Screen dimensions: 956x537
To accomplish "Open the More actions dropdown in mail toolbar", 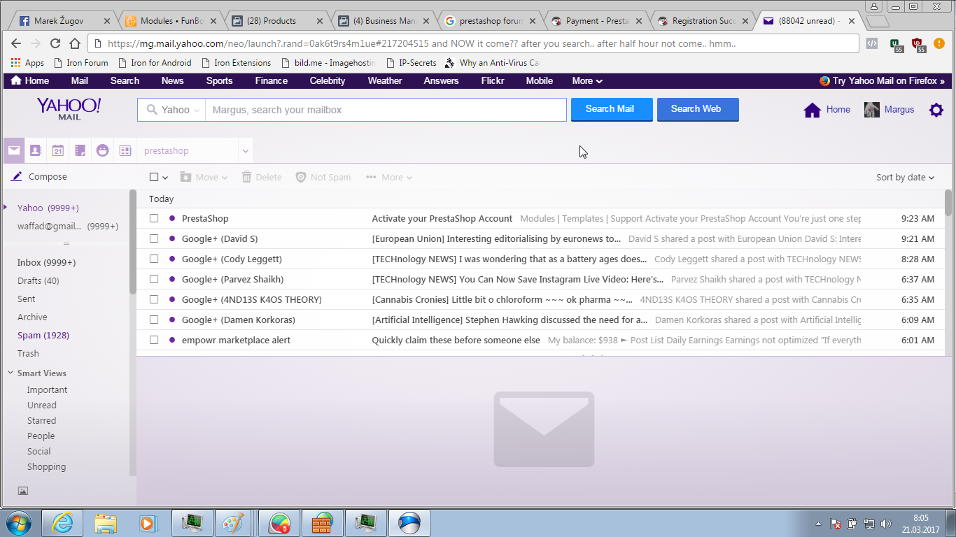I will 389,177.
